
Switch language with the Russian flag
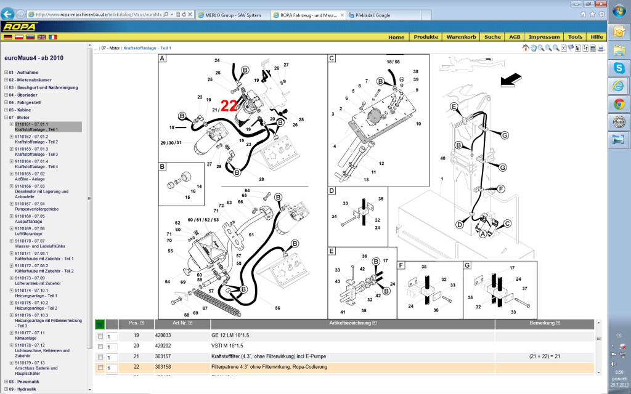point(30,37)
